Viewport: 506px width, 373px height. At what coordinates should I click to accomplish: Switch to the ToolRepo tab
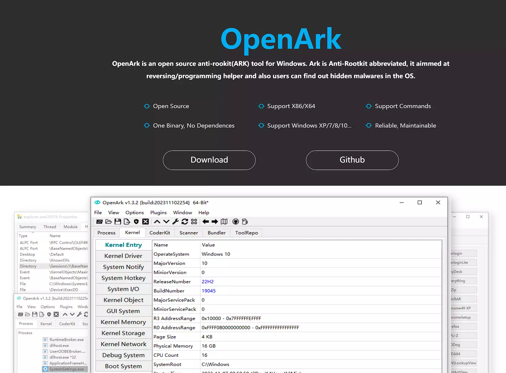click(246, 233)
